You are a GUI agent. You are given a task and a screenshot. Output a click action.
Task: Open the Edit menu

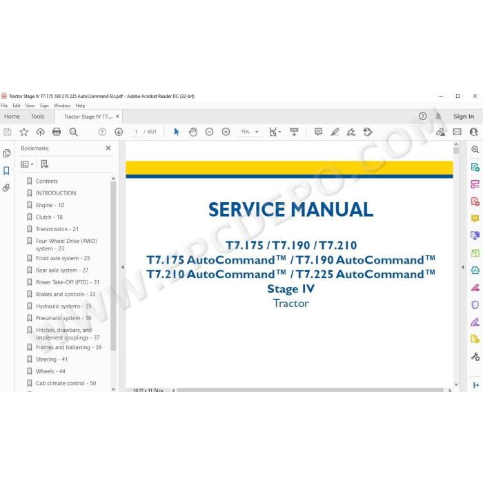click(17, 106)
